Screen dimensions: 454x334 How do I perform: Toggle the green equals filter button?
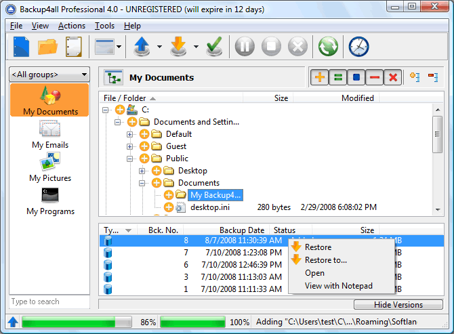(337, 78)
